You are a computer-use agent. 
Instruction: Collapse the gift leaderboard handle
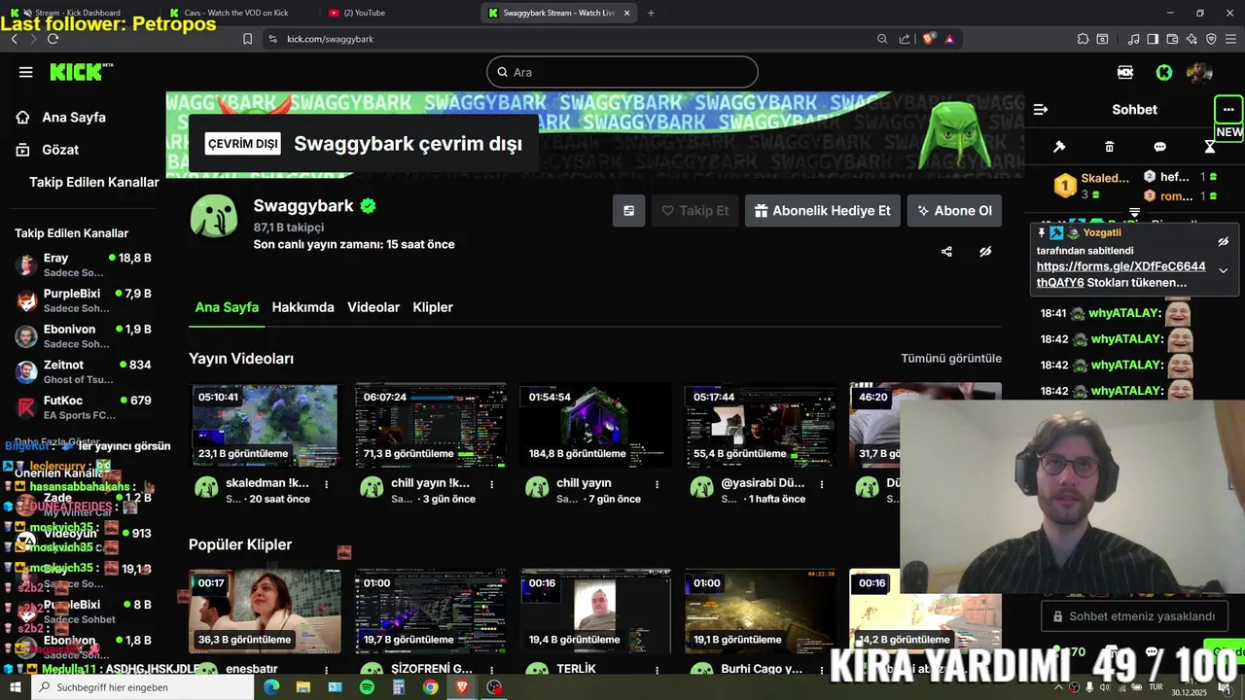pos(1134,212)
